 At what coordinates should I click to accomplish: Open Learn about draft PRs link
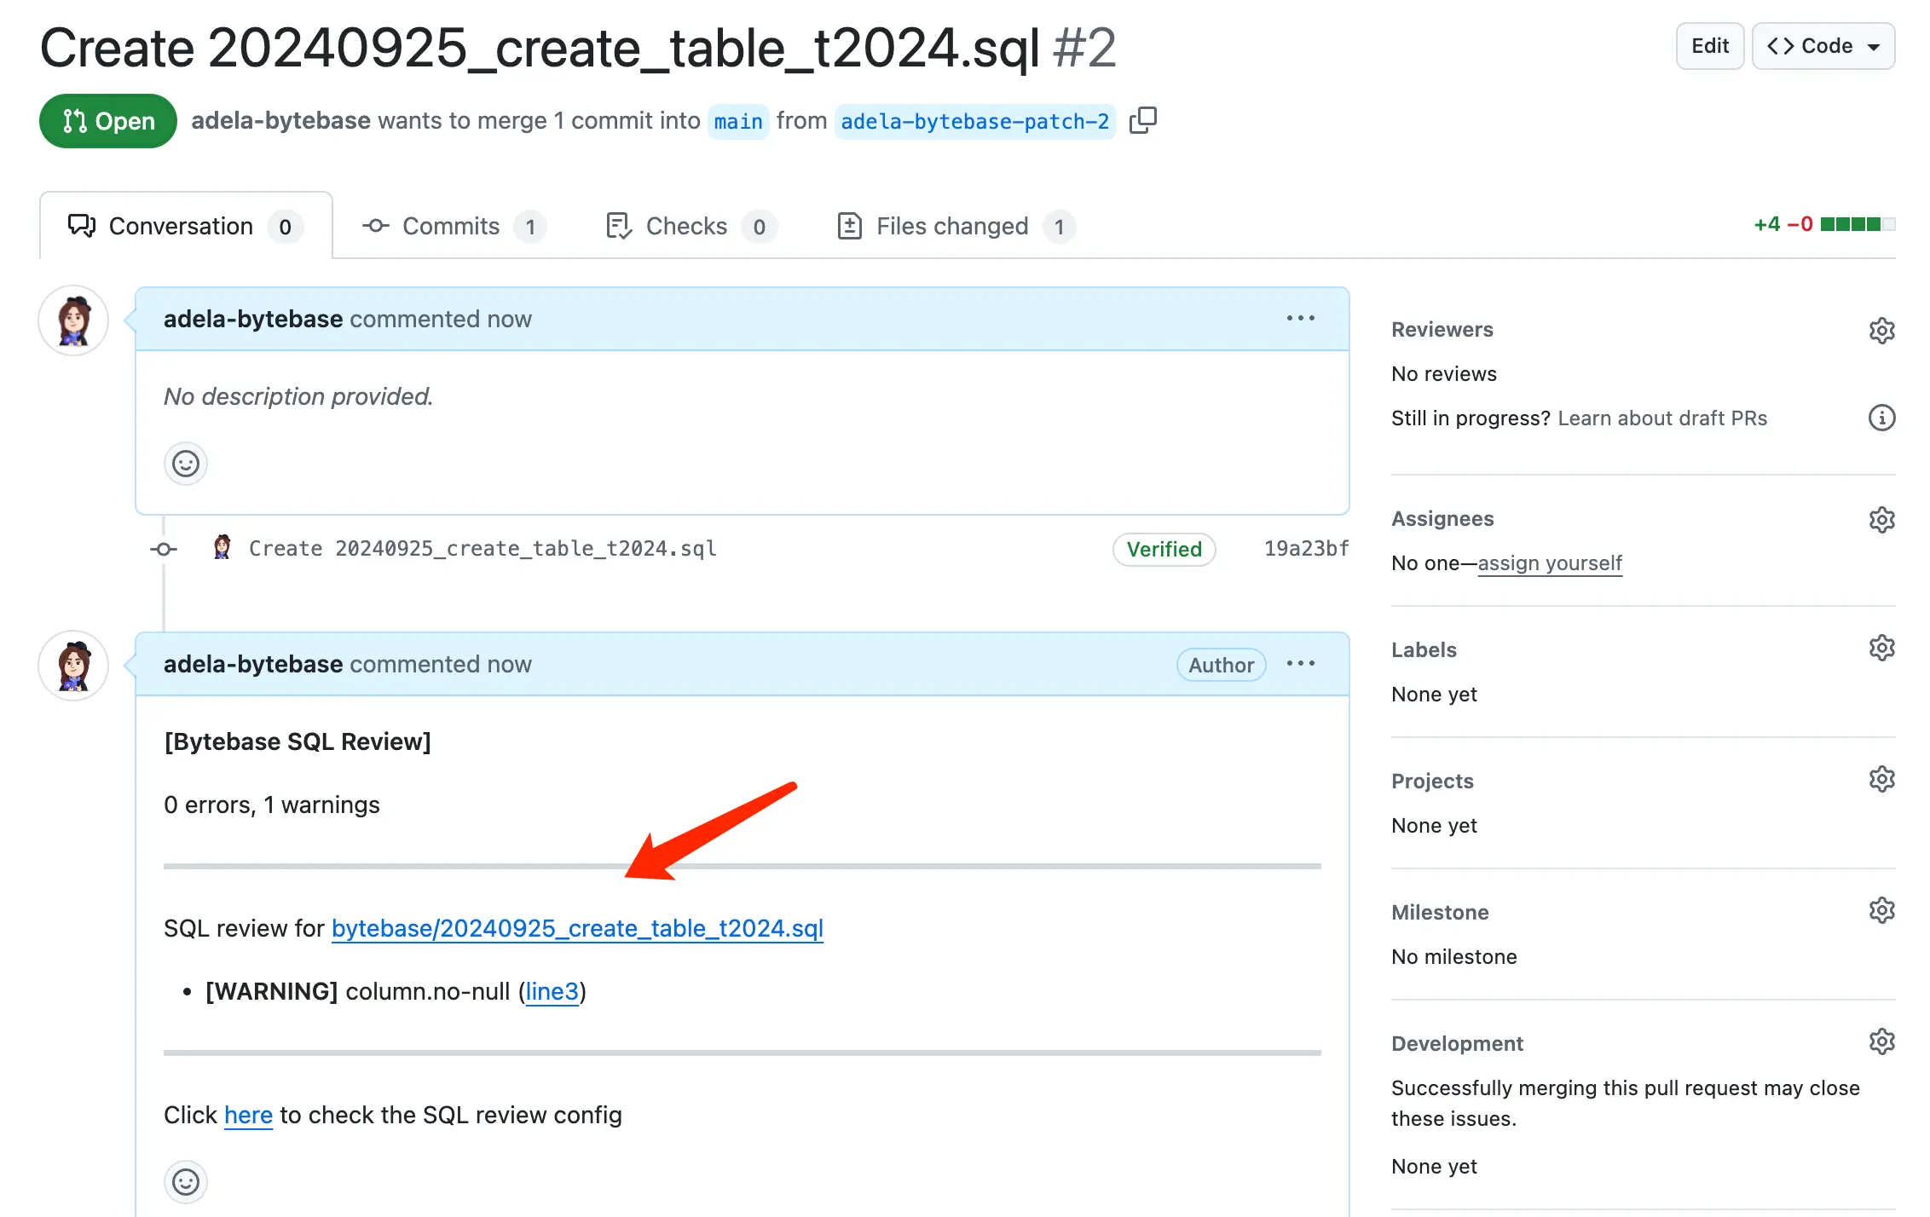[x=1662, y=418]
